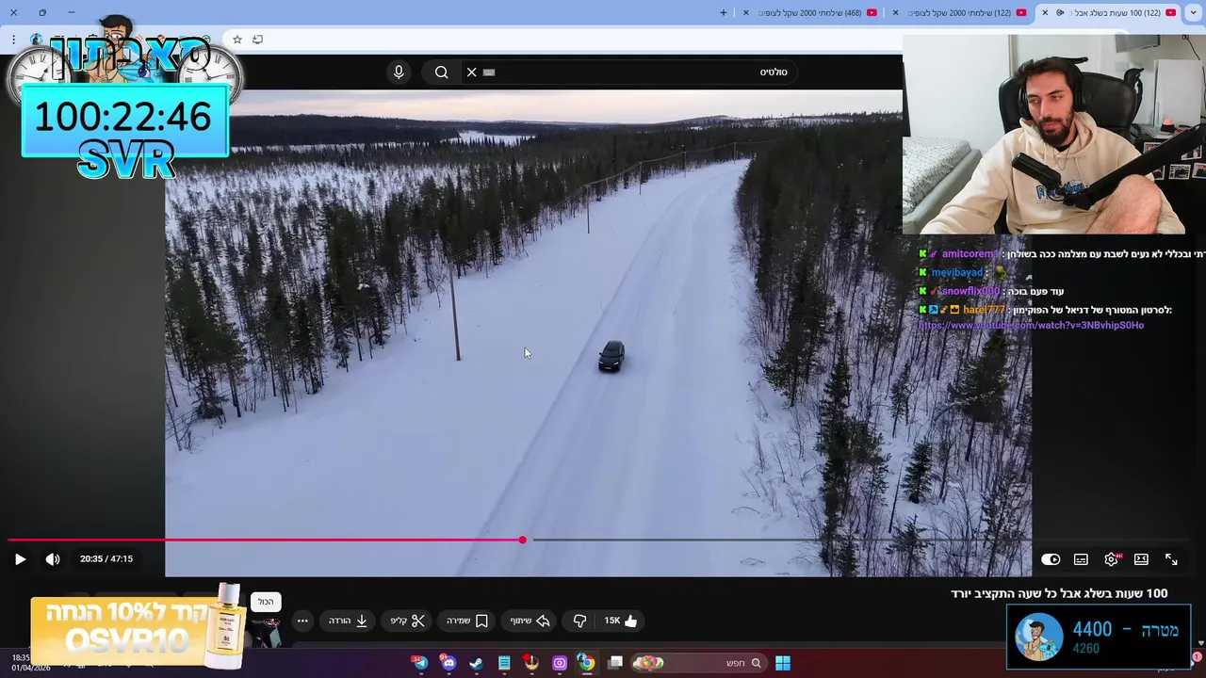
Task: Create a clip with קליפ button
Action: (408, 621)
